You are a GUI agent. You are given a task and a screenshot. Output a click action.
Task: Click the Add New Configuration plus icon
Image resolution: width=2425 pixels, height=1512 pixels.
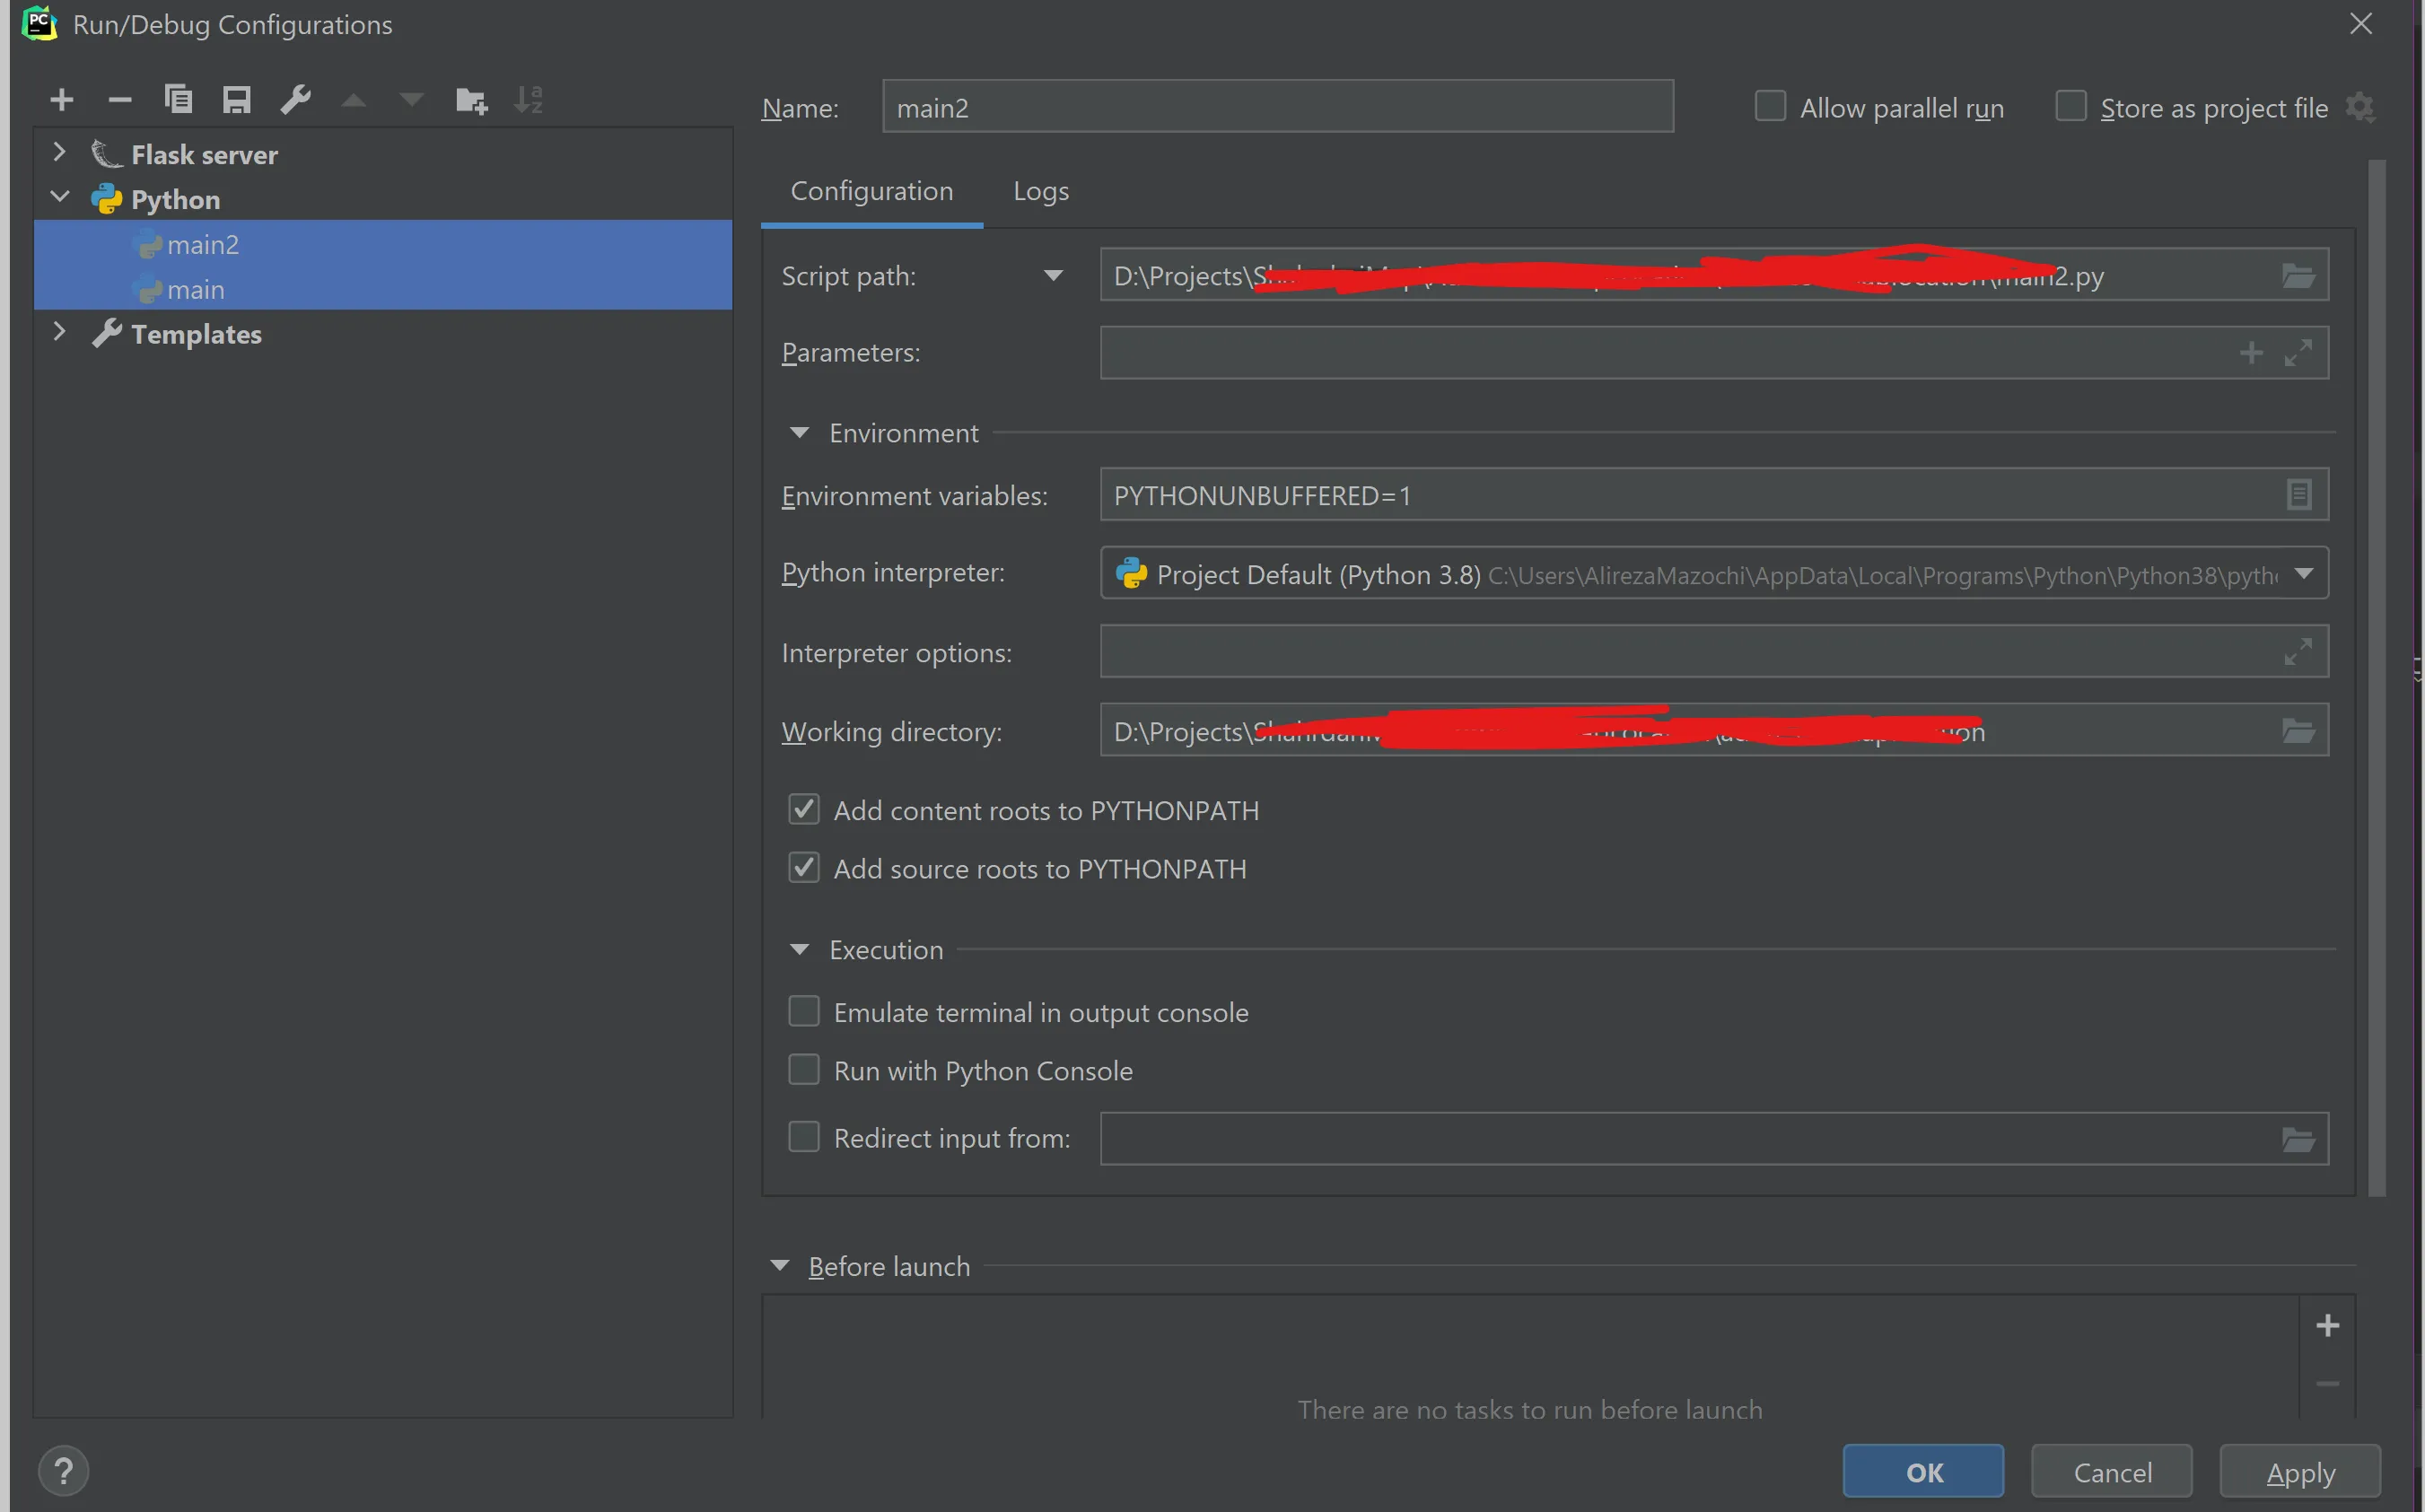click(62, 100)
